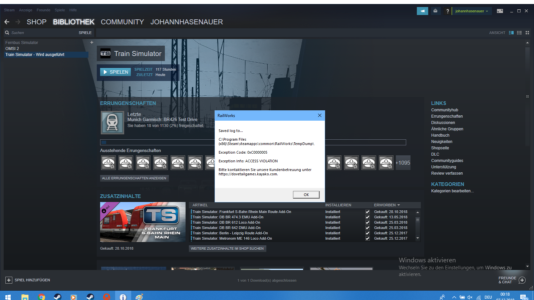Click Alle Errungenschaften anzeigen button
The width and height of the screenshot is (534, 300).
coord(134,178)
